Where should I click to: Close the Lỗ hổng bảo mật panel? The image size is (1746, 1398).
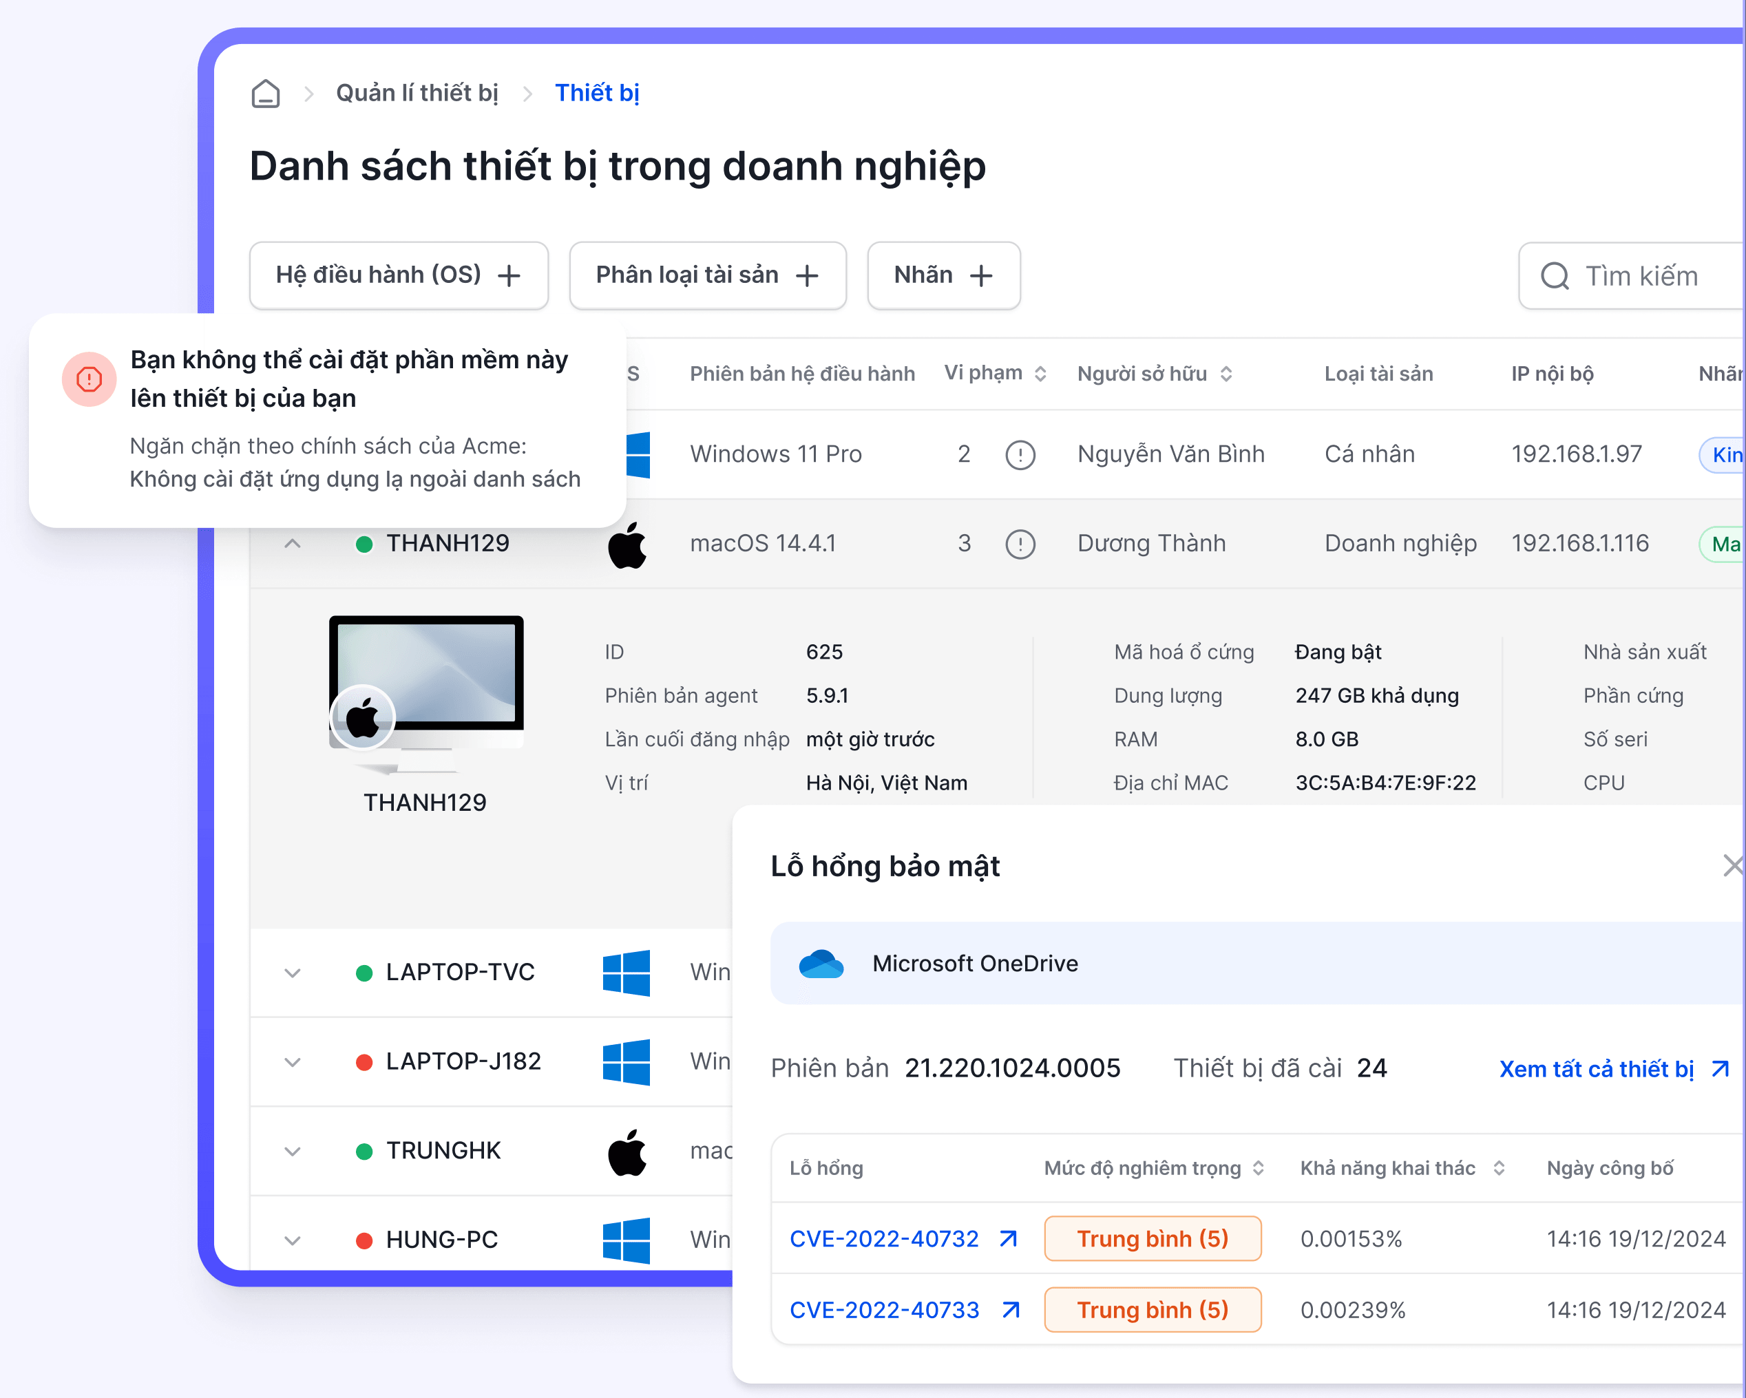(1732, 865)
